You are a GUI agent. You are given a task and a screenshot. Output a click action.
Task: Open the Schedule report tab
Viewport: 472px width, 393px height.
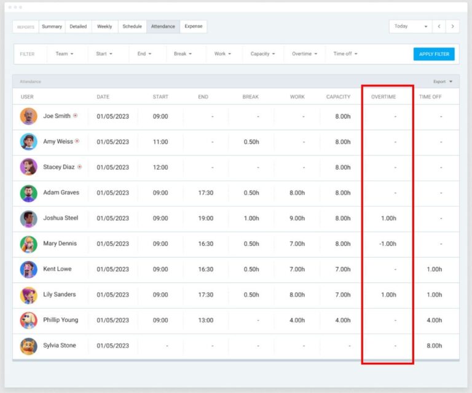pyautogui.click(x=132, y=26)
